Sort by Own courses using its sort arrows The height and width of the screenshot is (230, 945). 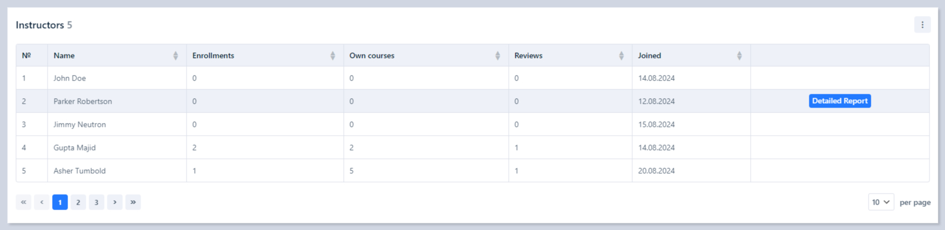[x=497, y=56]
